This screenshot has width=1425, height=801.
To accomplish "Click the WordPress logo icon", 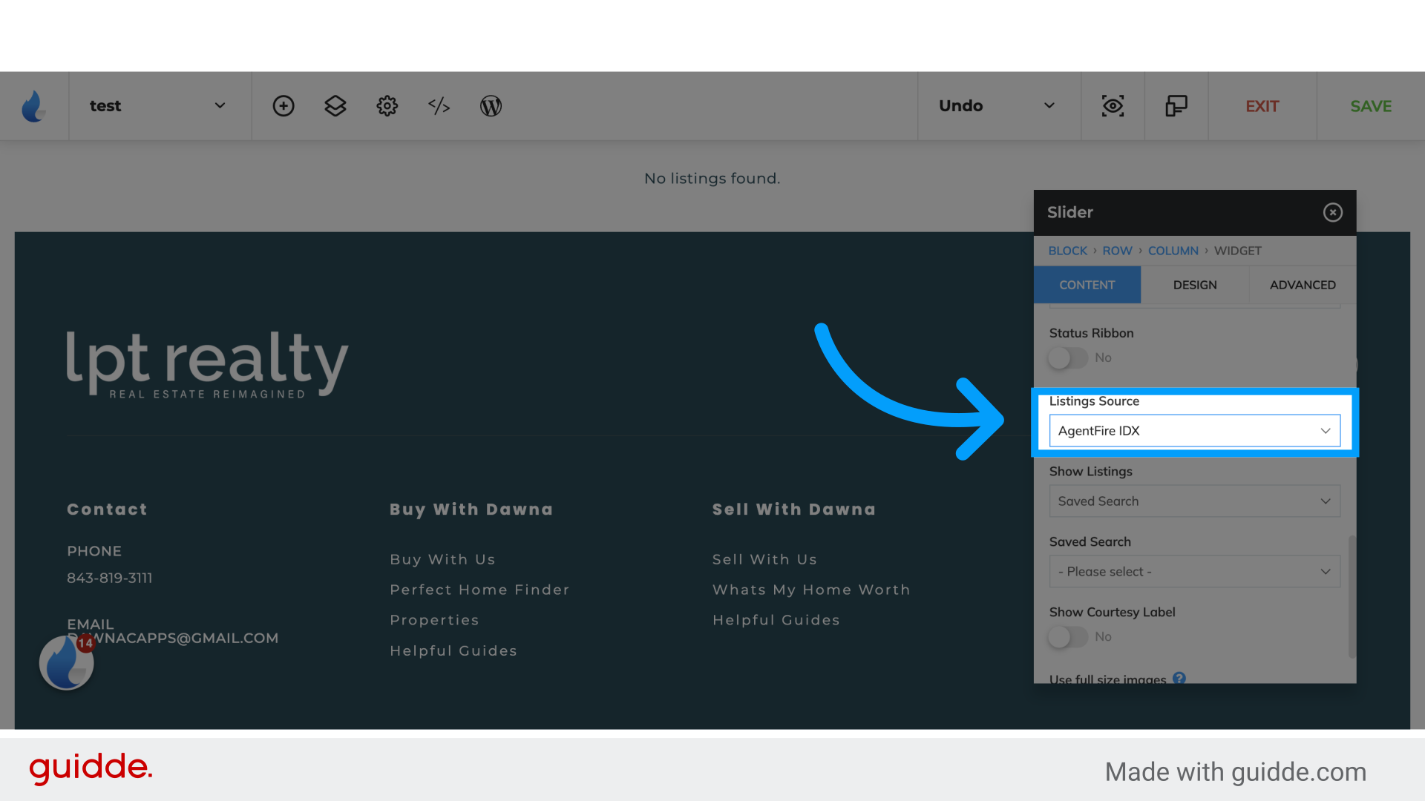I will coord(491,105).
